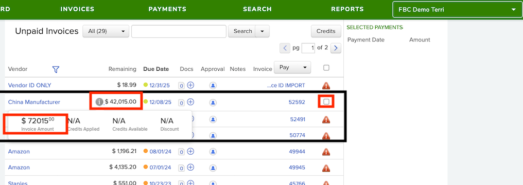
Task: Click the Credits Available label in popup
Action: click(130, 129)
